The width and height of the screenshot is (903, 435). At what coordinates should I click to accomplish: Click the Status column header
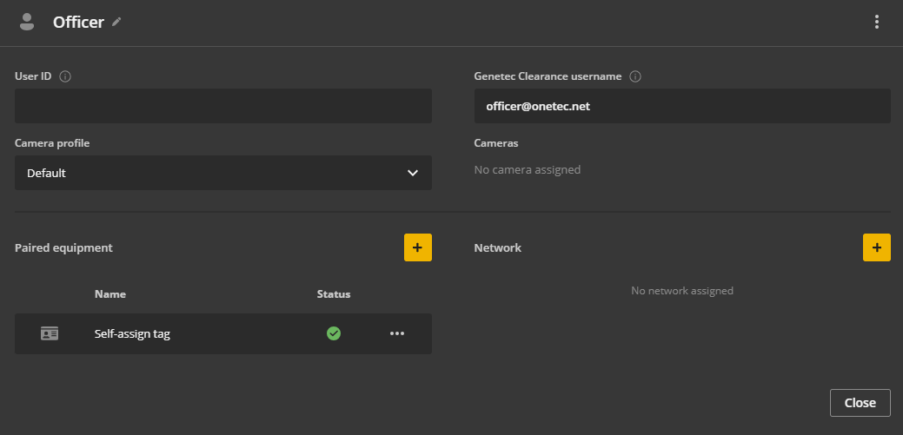[x=334, y=294]
